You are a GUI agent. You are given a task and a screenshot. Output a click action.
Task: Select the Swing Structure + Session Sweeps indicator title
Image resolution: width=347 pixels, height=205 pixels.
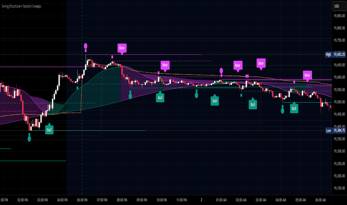click(22, 6)
